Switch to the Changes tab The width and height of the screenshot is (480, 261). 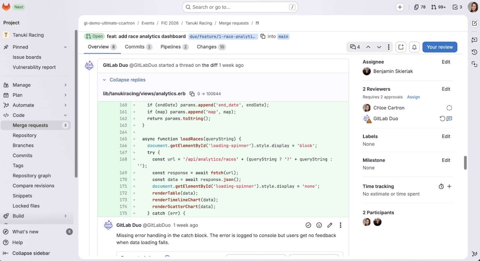pyautogui.click(x=207, y=47)
